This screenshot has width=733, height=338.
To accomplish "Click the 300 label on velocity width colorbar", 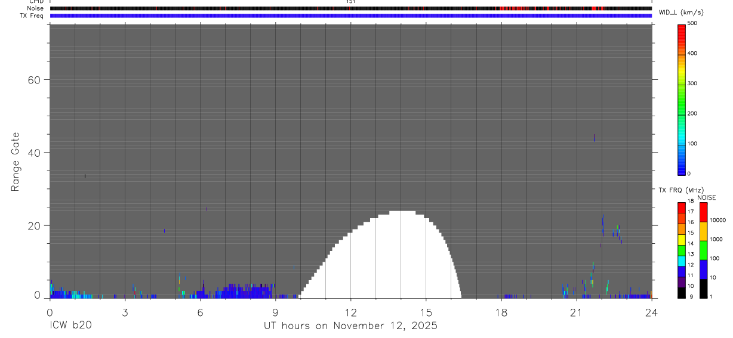I will point(692,83).
